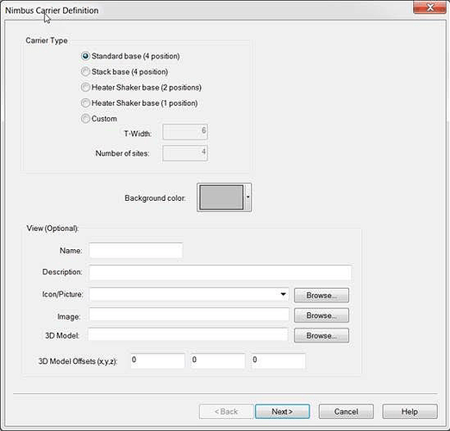This screenshot has width=450, height=431.
Task: Click the Next > button
Action: tap(282, 411)
